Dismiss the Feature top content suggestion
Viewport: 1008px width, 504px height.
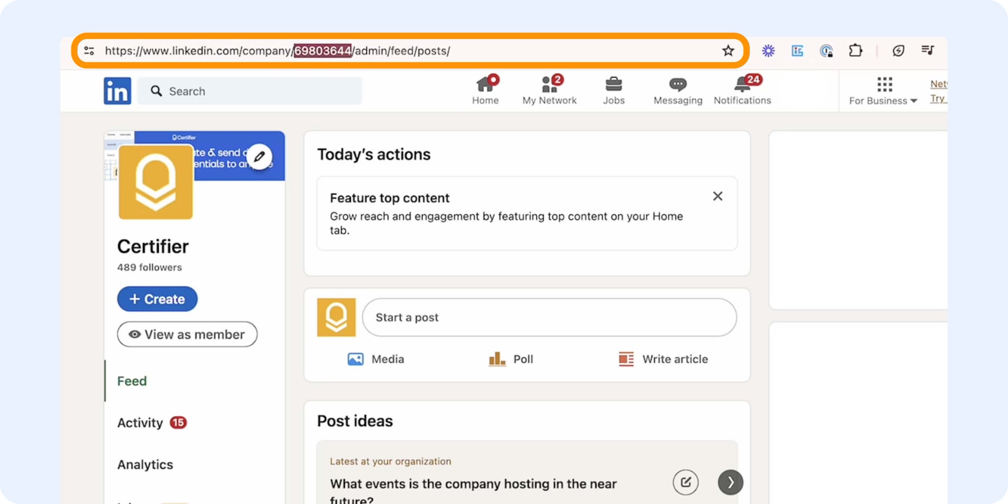tap(718, 196)
